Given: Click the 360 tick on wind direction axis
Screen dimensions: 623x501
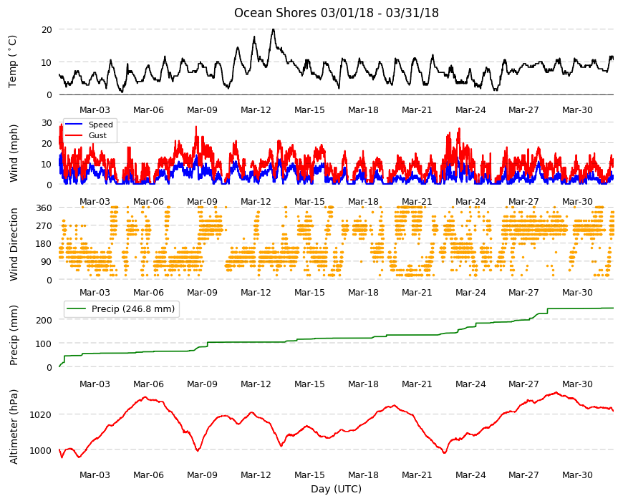Looking at the screenshot, I should pos(44,208).
